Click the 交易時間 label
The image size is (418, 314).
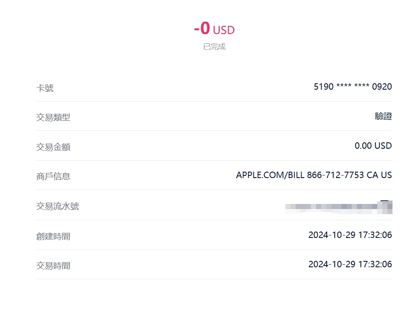click(53, 266)
